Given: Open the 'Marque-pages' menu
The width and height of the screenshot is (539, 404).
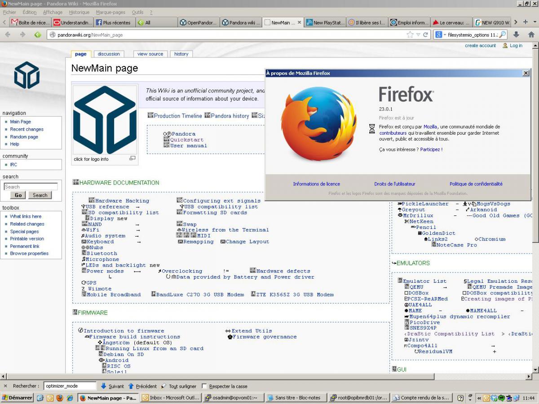Looking at the screenshot, I should click(110, 12).
